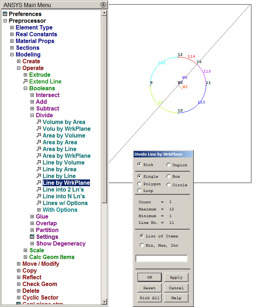Viewport: 256px width, 307px height.
Task: Click Apply in Divide Line dialog
Action: [x=176, y=277]
